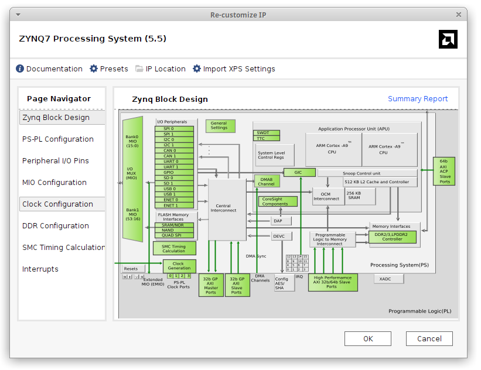481x370 pixels.
Task: Select the SD 0 peripheral block
Action: [174, 178]
